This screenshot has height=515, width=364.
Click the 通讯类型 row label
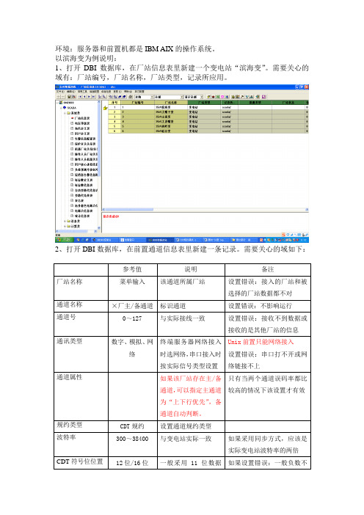click(x=69, y=341)
